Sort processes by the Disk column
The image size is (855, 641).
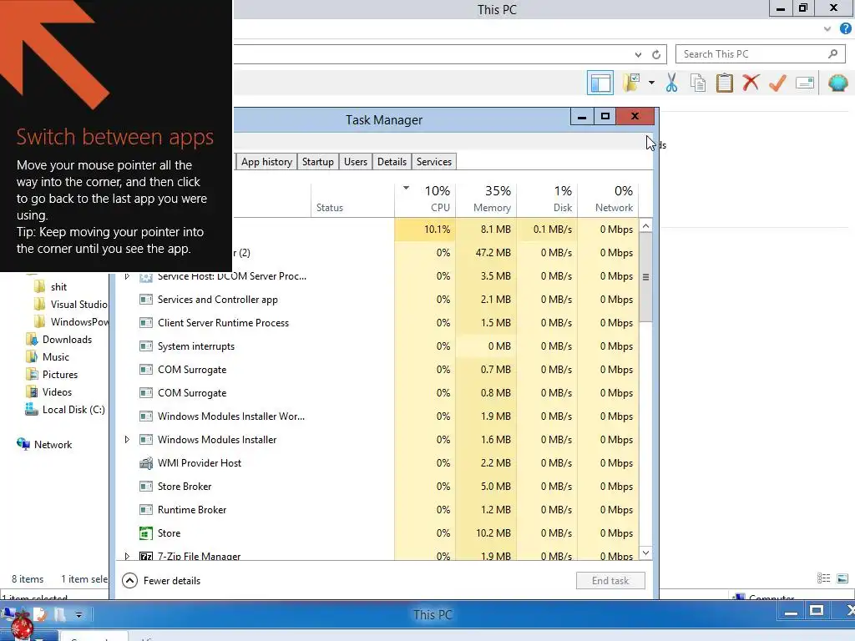click(x=548, y=199)
